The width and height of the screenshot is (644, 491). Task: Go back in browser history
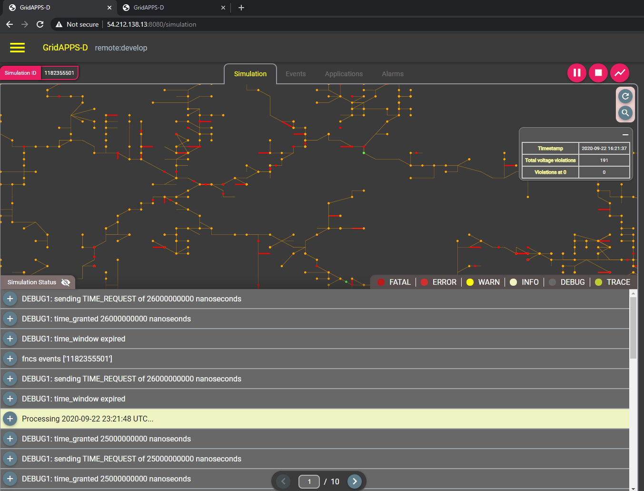(10, 24)
